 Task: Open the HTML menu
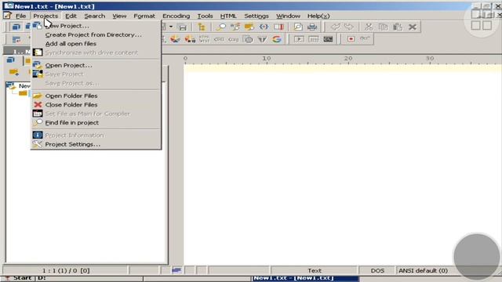point(228,16)
